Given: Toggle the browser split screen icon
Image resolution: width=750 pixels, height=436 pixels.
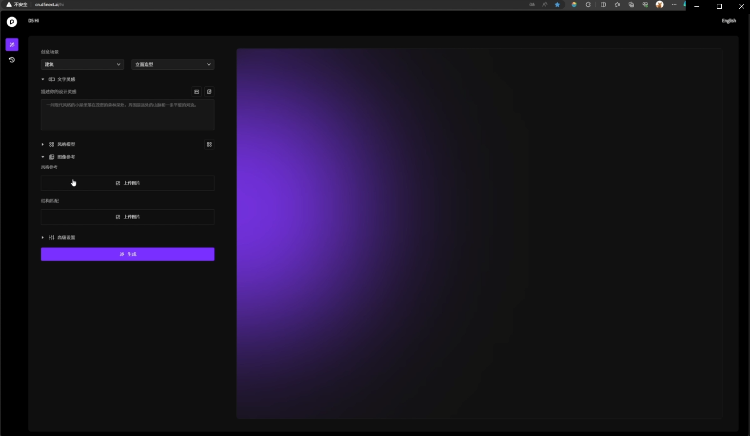Looking at the screenshot, I should [x=603, y=5].
